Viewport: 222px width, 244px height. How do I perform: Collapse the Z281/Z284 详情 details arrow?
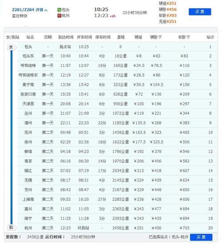pos(46,10)
